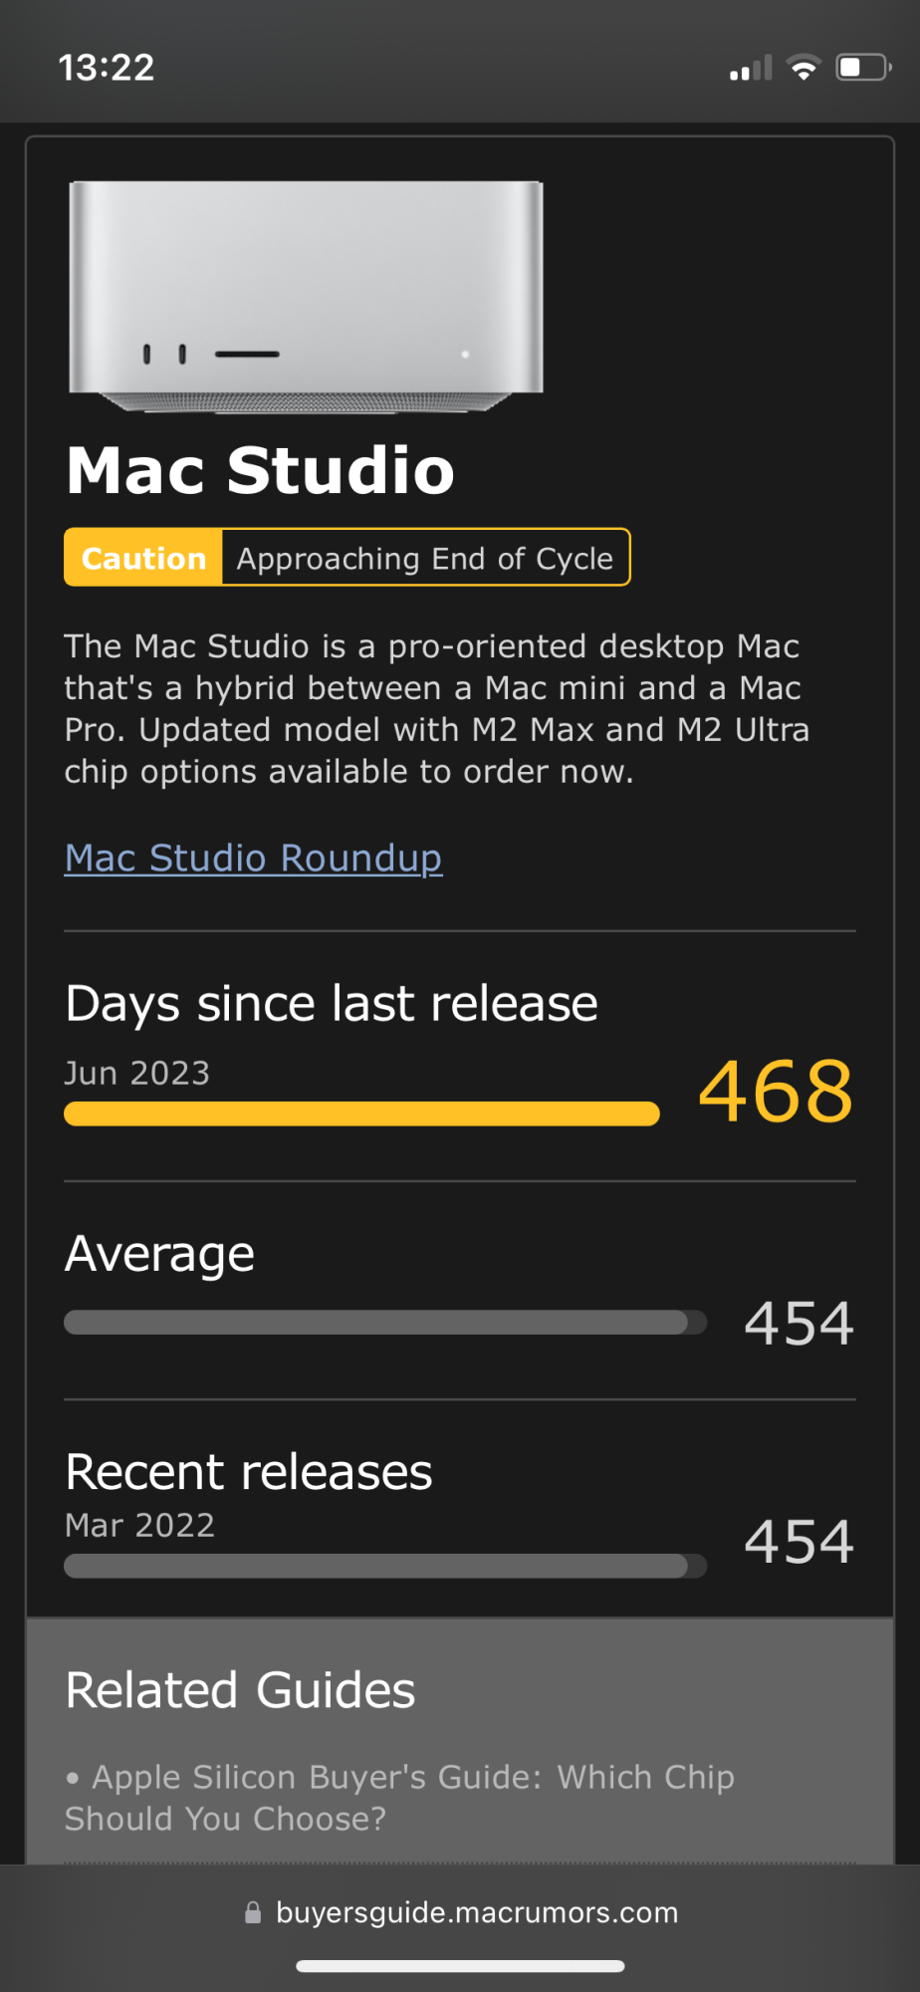This screenshot has width=920, height=1992.
Task: Tap the home indicator bar
Action: click(x=460, y=1966)
